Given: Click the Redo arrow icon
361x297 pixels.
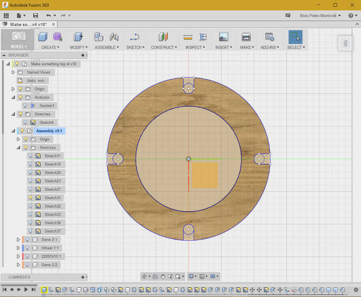Looking at the screenshot, I should pos(63,15).
